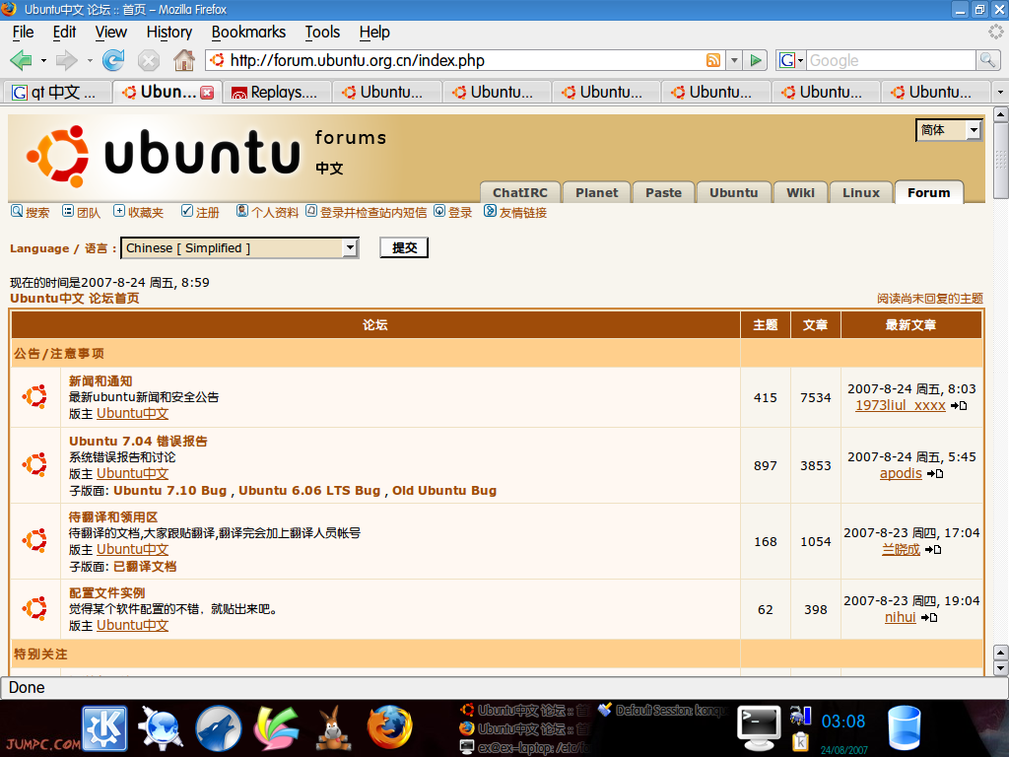Click the taskbar clock showing 03:08
The width and height of the screenshot is (1009, 757).
[843, 722]
